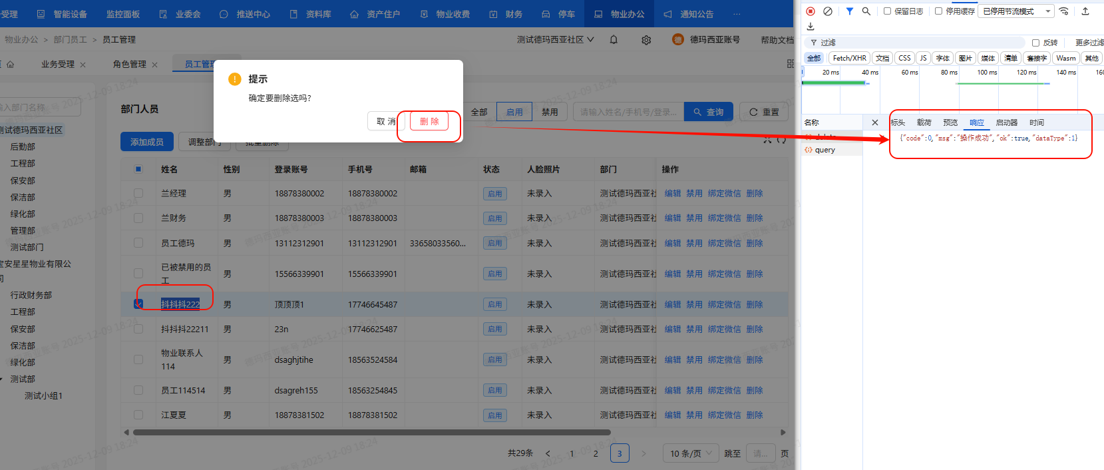Click the DevTools stop recording icon
The height and width of the screenshot is (470, 1104).
pyautogui.click(x=811, y=11)
